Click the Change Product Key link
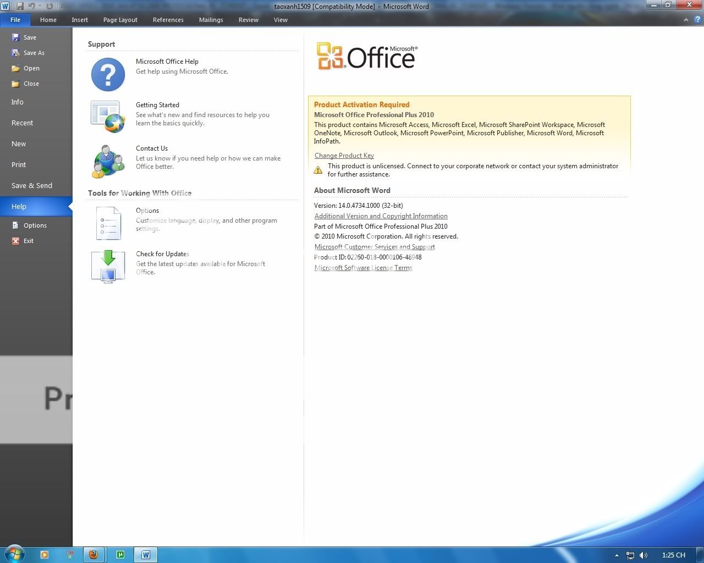The image size is (704, 563). (344, 156)
